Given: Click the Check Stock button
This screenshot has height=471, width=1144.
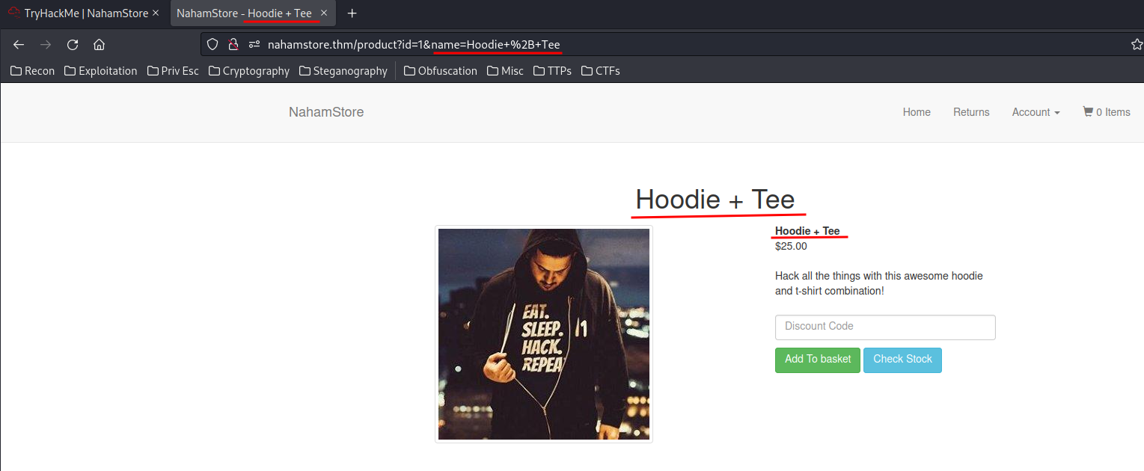Looking at the screenshot, I should point(902,360).
